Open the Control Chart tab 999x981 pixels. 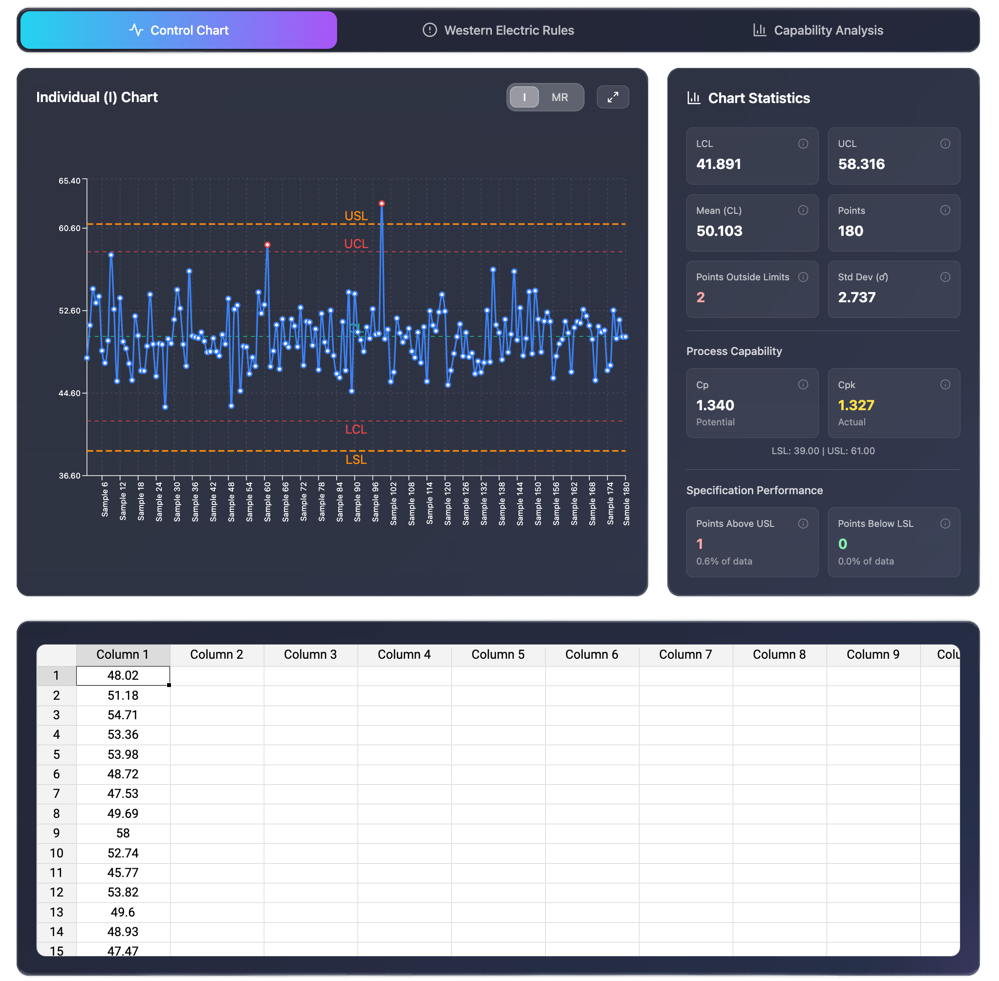(178, 30)
